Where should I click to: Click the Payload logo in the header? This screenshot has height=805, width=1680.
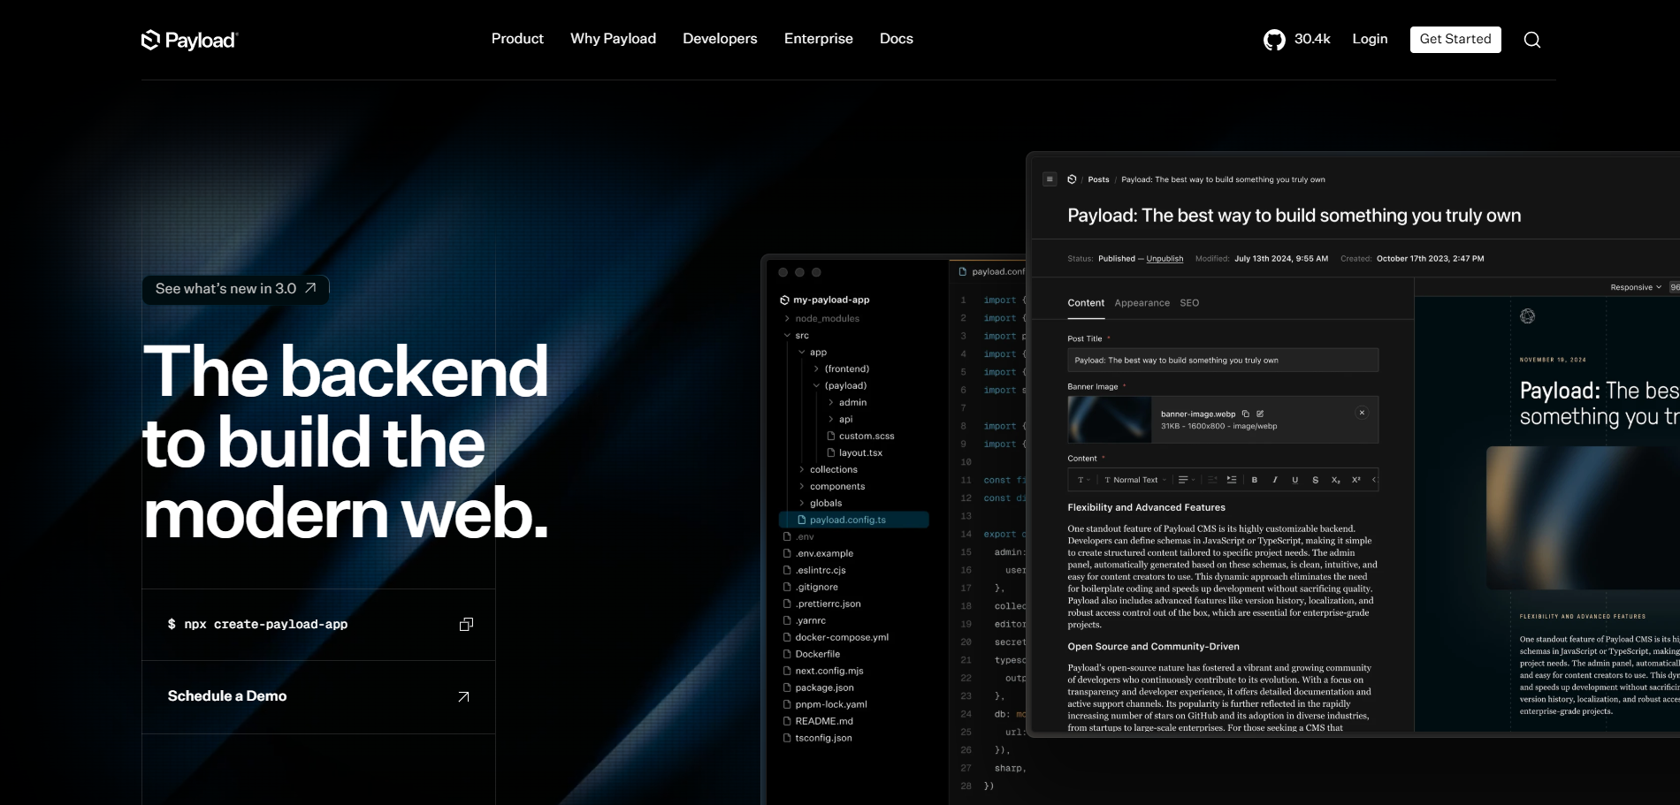190,40
